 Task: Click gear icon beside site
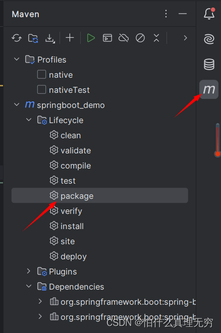point(54,241)
